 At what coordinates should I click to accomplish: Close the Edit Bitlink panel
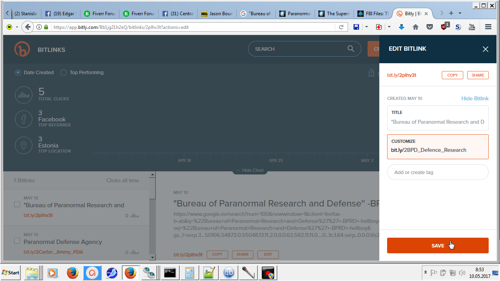(486, 49)
